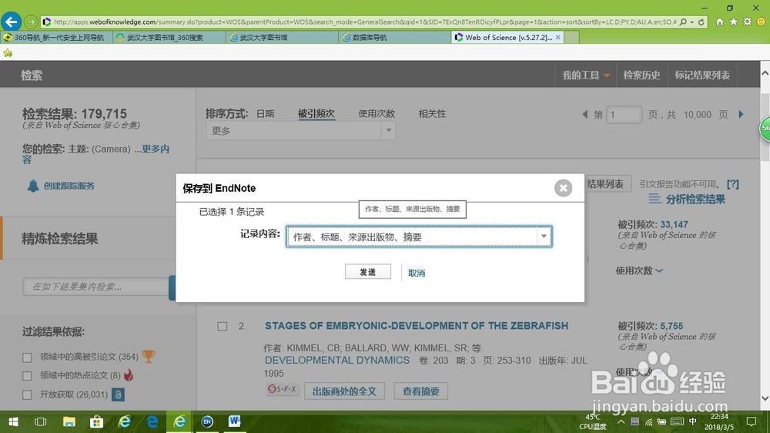
Task: Tick checkbox for 领域中的高被引论文 (354)
Action: click(27, 357)
